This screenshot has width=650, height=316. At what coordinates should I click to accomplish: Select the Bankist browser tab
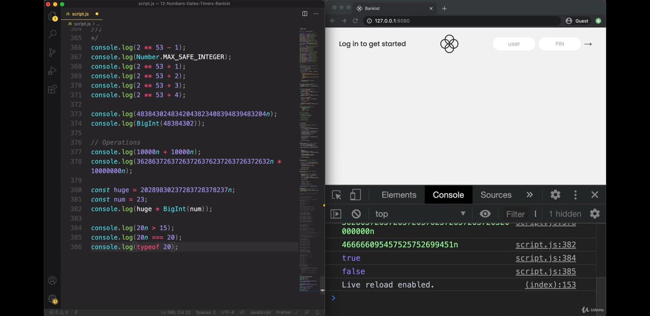pos(395,8)
